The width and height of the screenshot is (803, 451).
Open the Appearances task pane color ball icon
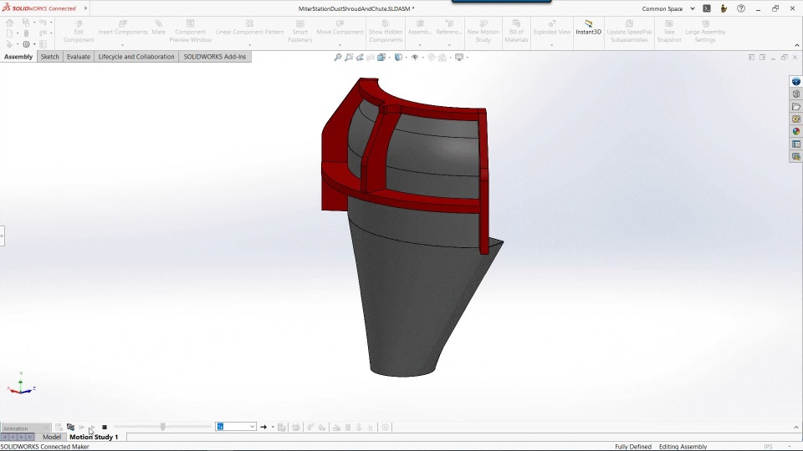pyautogui.click(x=795, y=131)
